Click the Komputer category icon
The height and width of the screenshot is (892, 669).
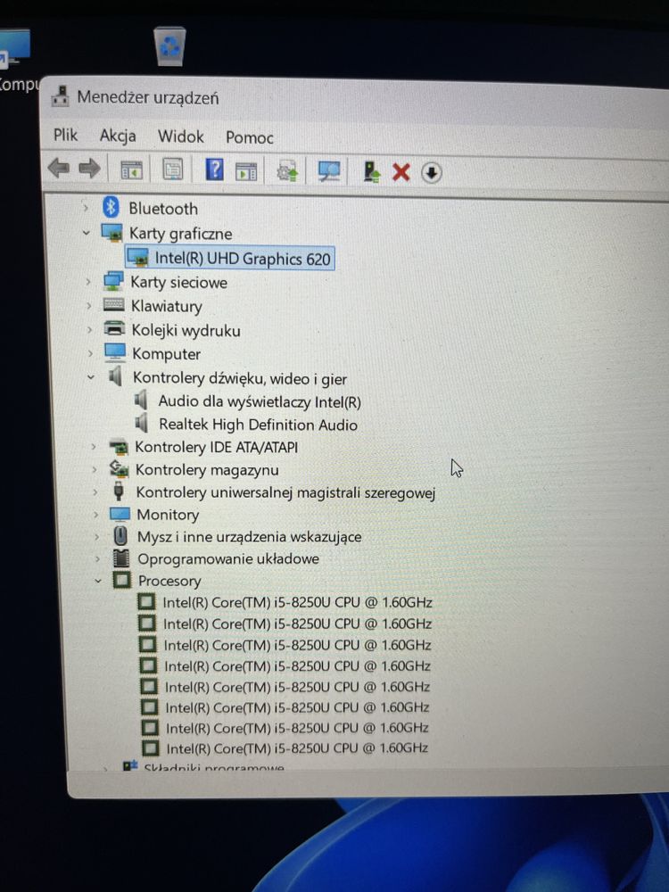(115, 352)
